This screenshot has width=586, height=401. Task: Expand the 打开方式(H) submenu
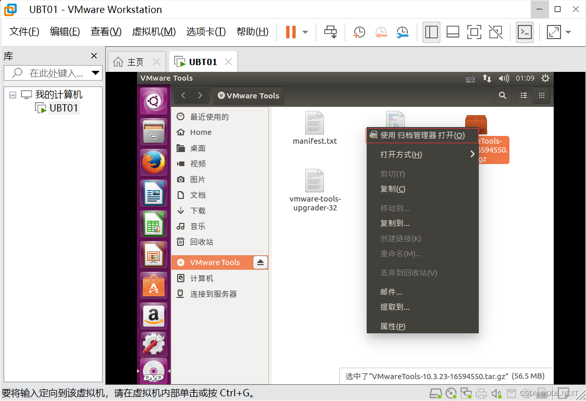coord(422,154)
